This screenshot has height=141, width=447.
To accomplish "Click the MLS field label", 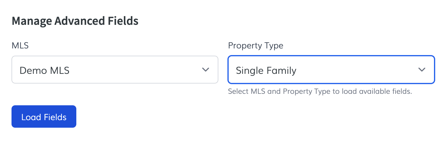I will (20, 46).
